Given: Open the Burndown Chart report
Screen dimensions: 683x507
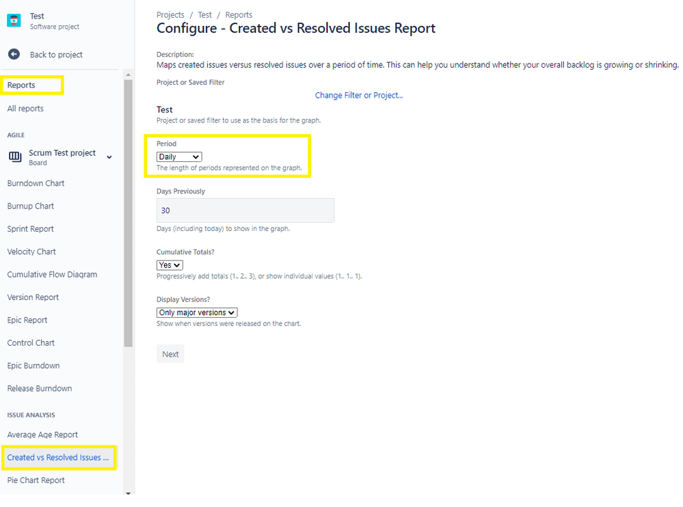Looking at the screenshot, I should pyautogui.click(x=36, y=183).
